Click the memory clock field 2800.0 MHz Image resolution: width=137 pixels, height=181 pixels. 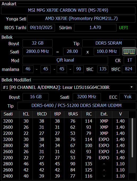tap(37, 51)
